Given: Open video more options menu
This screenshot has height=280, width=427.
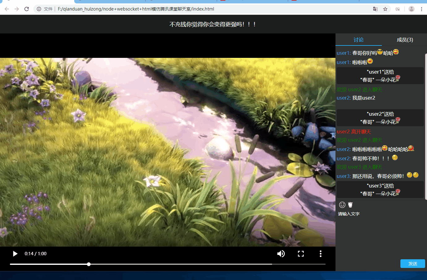Looking at the screenshot, I should click(321, 254).
